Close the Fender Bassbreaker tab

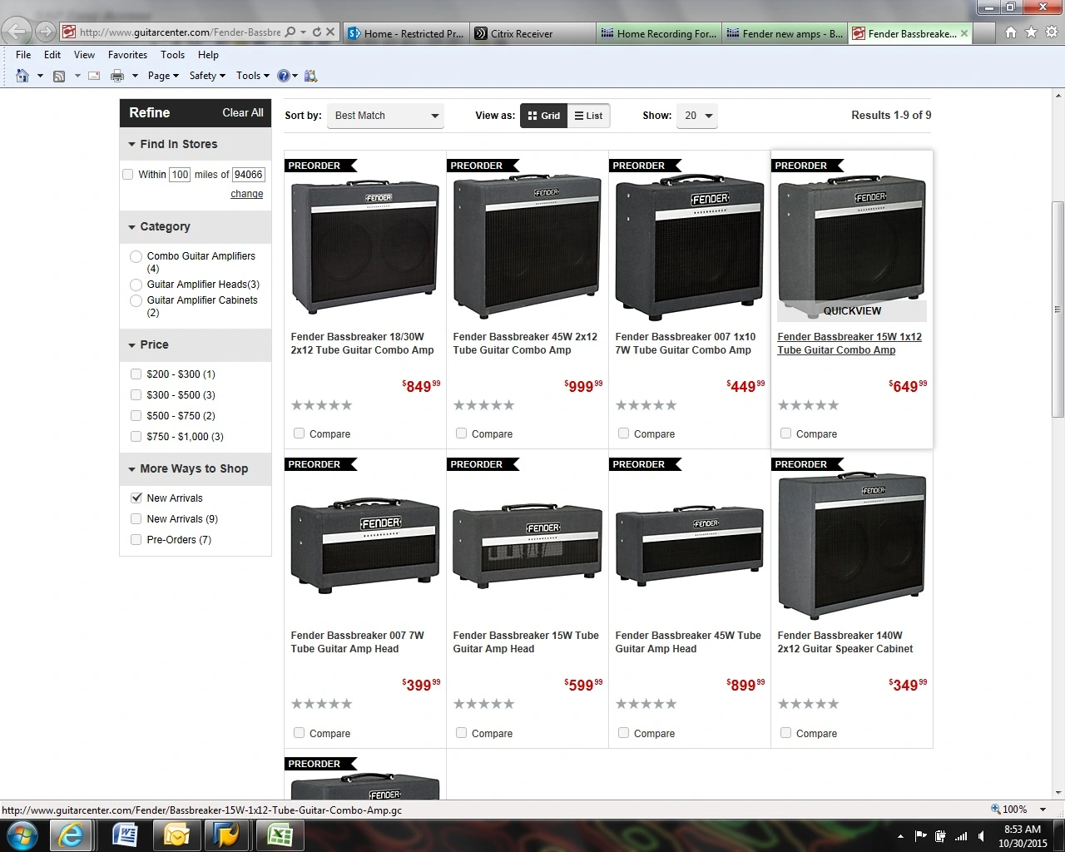click(964, 33)
